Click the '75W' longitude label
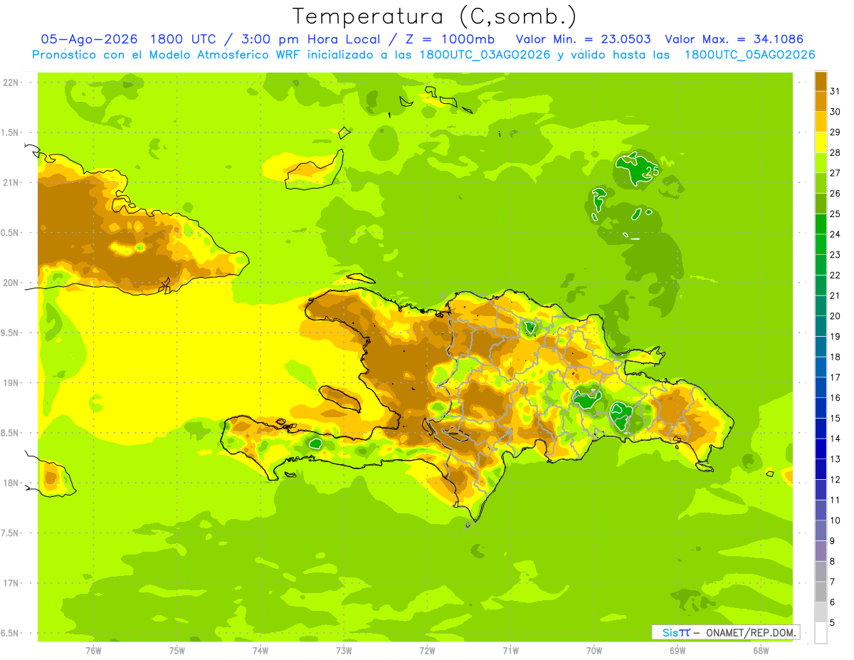The image size is (854, 660). point(176,650)
